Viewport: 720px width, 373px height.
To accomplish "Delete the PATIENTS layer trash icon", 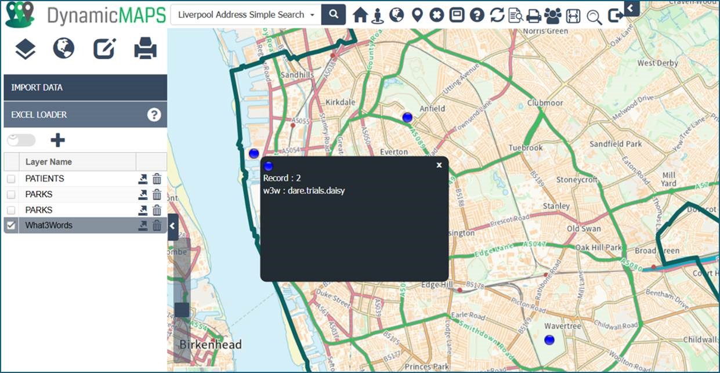I will [x=157, y=179].
